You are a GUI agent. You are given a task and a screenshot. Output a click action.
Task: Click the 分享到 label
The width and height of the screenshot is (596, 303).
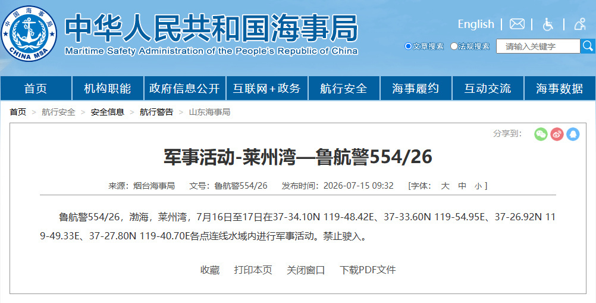(507, 133)
